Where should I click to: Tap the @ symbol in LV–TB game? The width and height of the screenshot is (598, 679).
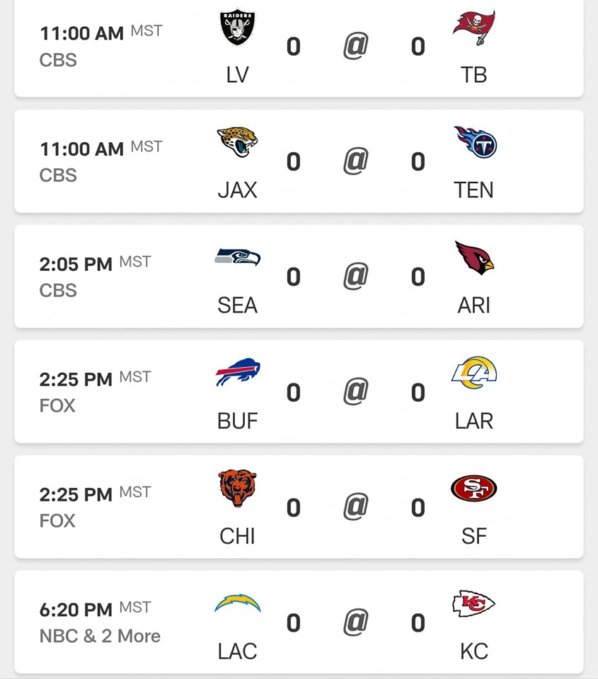[356, 45]
